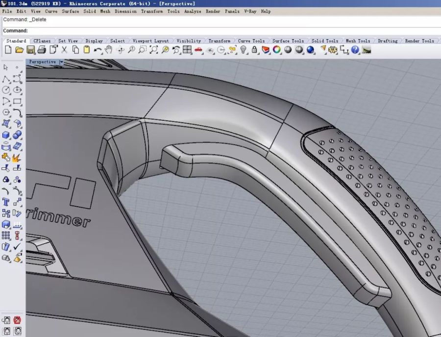441x337 pixels.
Task: Toggle the shaded viewport sphere icon
Action: (x=288, y=49)
